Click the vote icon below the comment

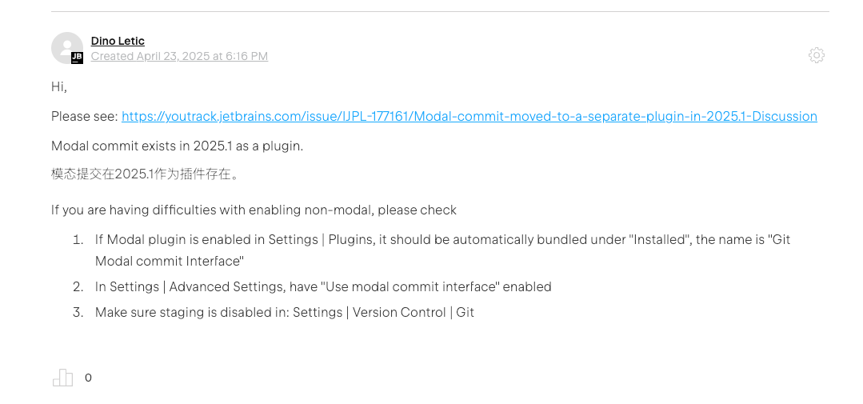pyautogui.click(x=62, y=378)
